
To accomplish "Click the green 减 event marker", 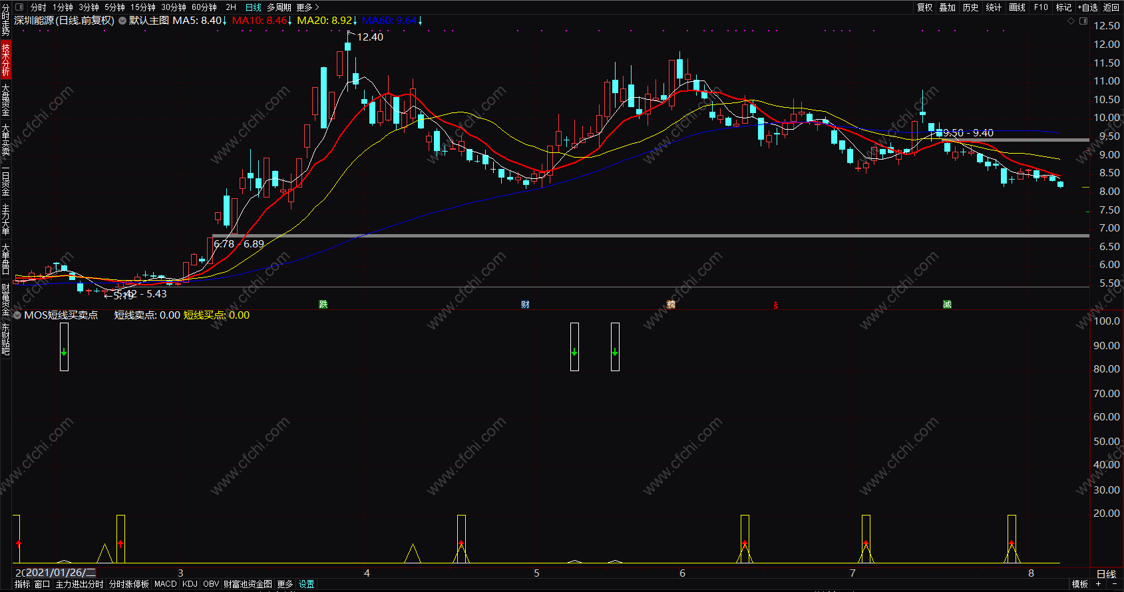I will pyautogui.click(x=947, y=304).
